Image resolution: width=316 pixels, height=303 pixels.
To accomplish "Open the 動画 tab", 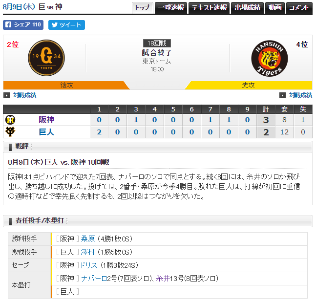I will [x=275, y=8].
